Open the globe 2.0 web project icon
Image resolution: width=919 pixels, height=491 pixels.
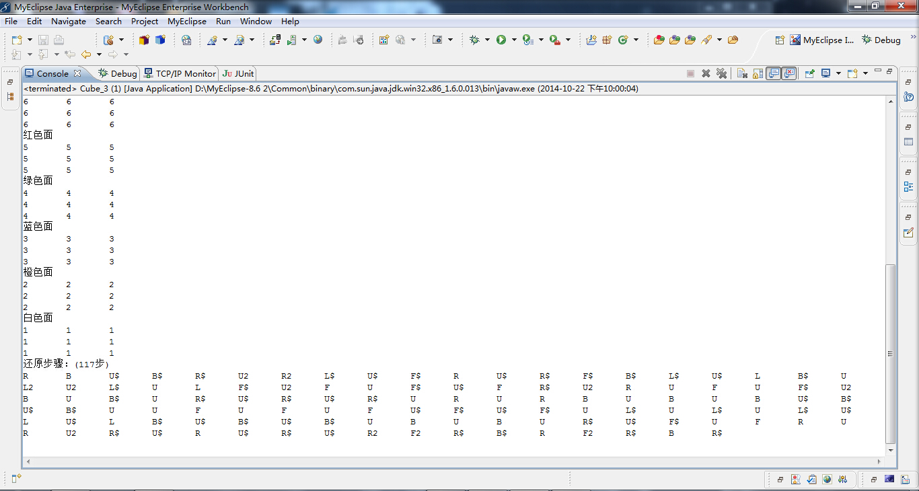(186, 40)
